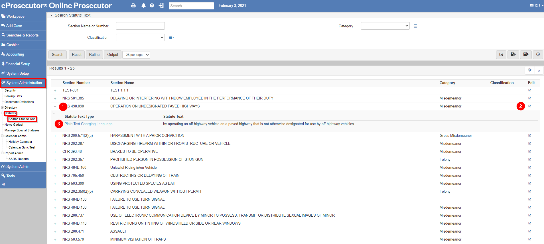Click the edit search criteria icon button
Screen dimensions: 544x244
click(501, 54)
